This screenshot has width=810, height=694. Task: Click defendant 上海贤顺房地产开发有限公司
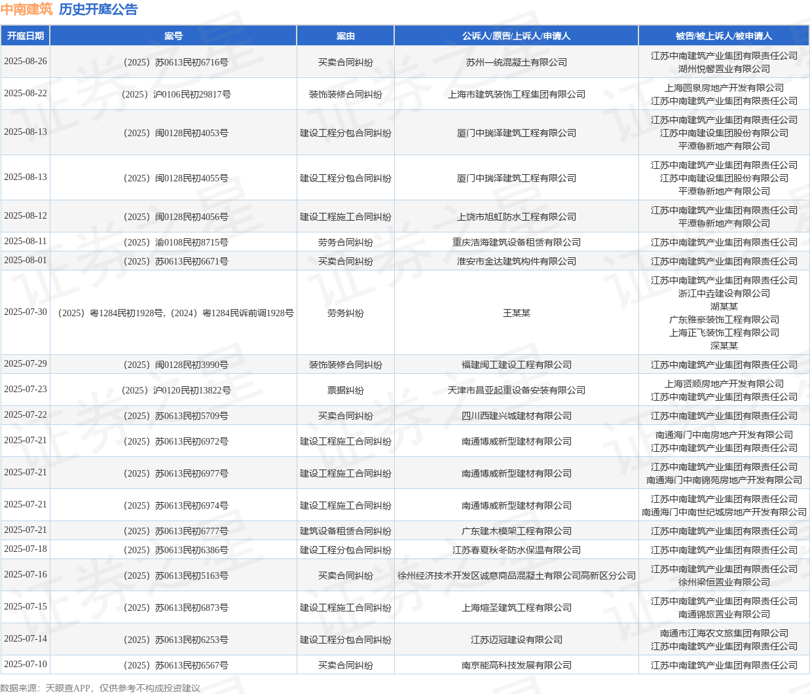[724, 384]
